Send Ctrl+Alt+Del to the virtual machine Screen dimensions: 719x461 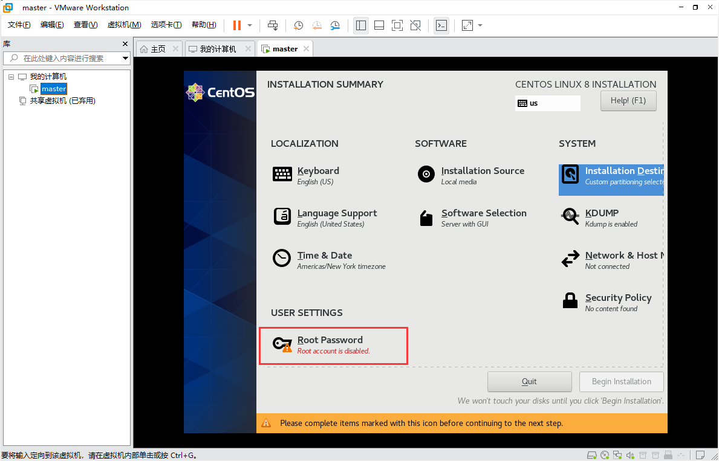(x=273, y=25)
